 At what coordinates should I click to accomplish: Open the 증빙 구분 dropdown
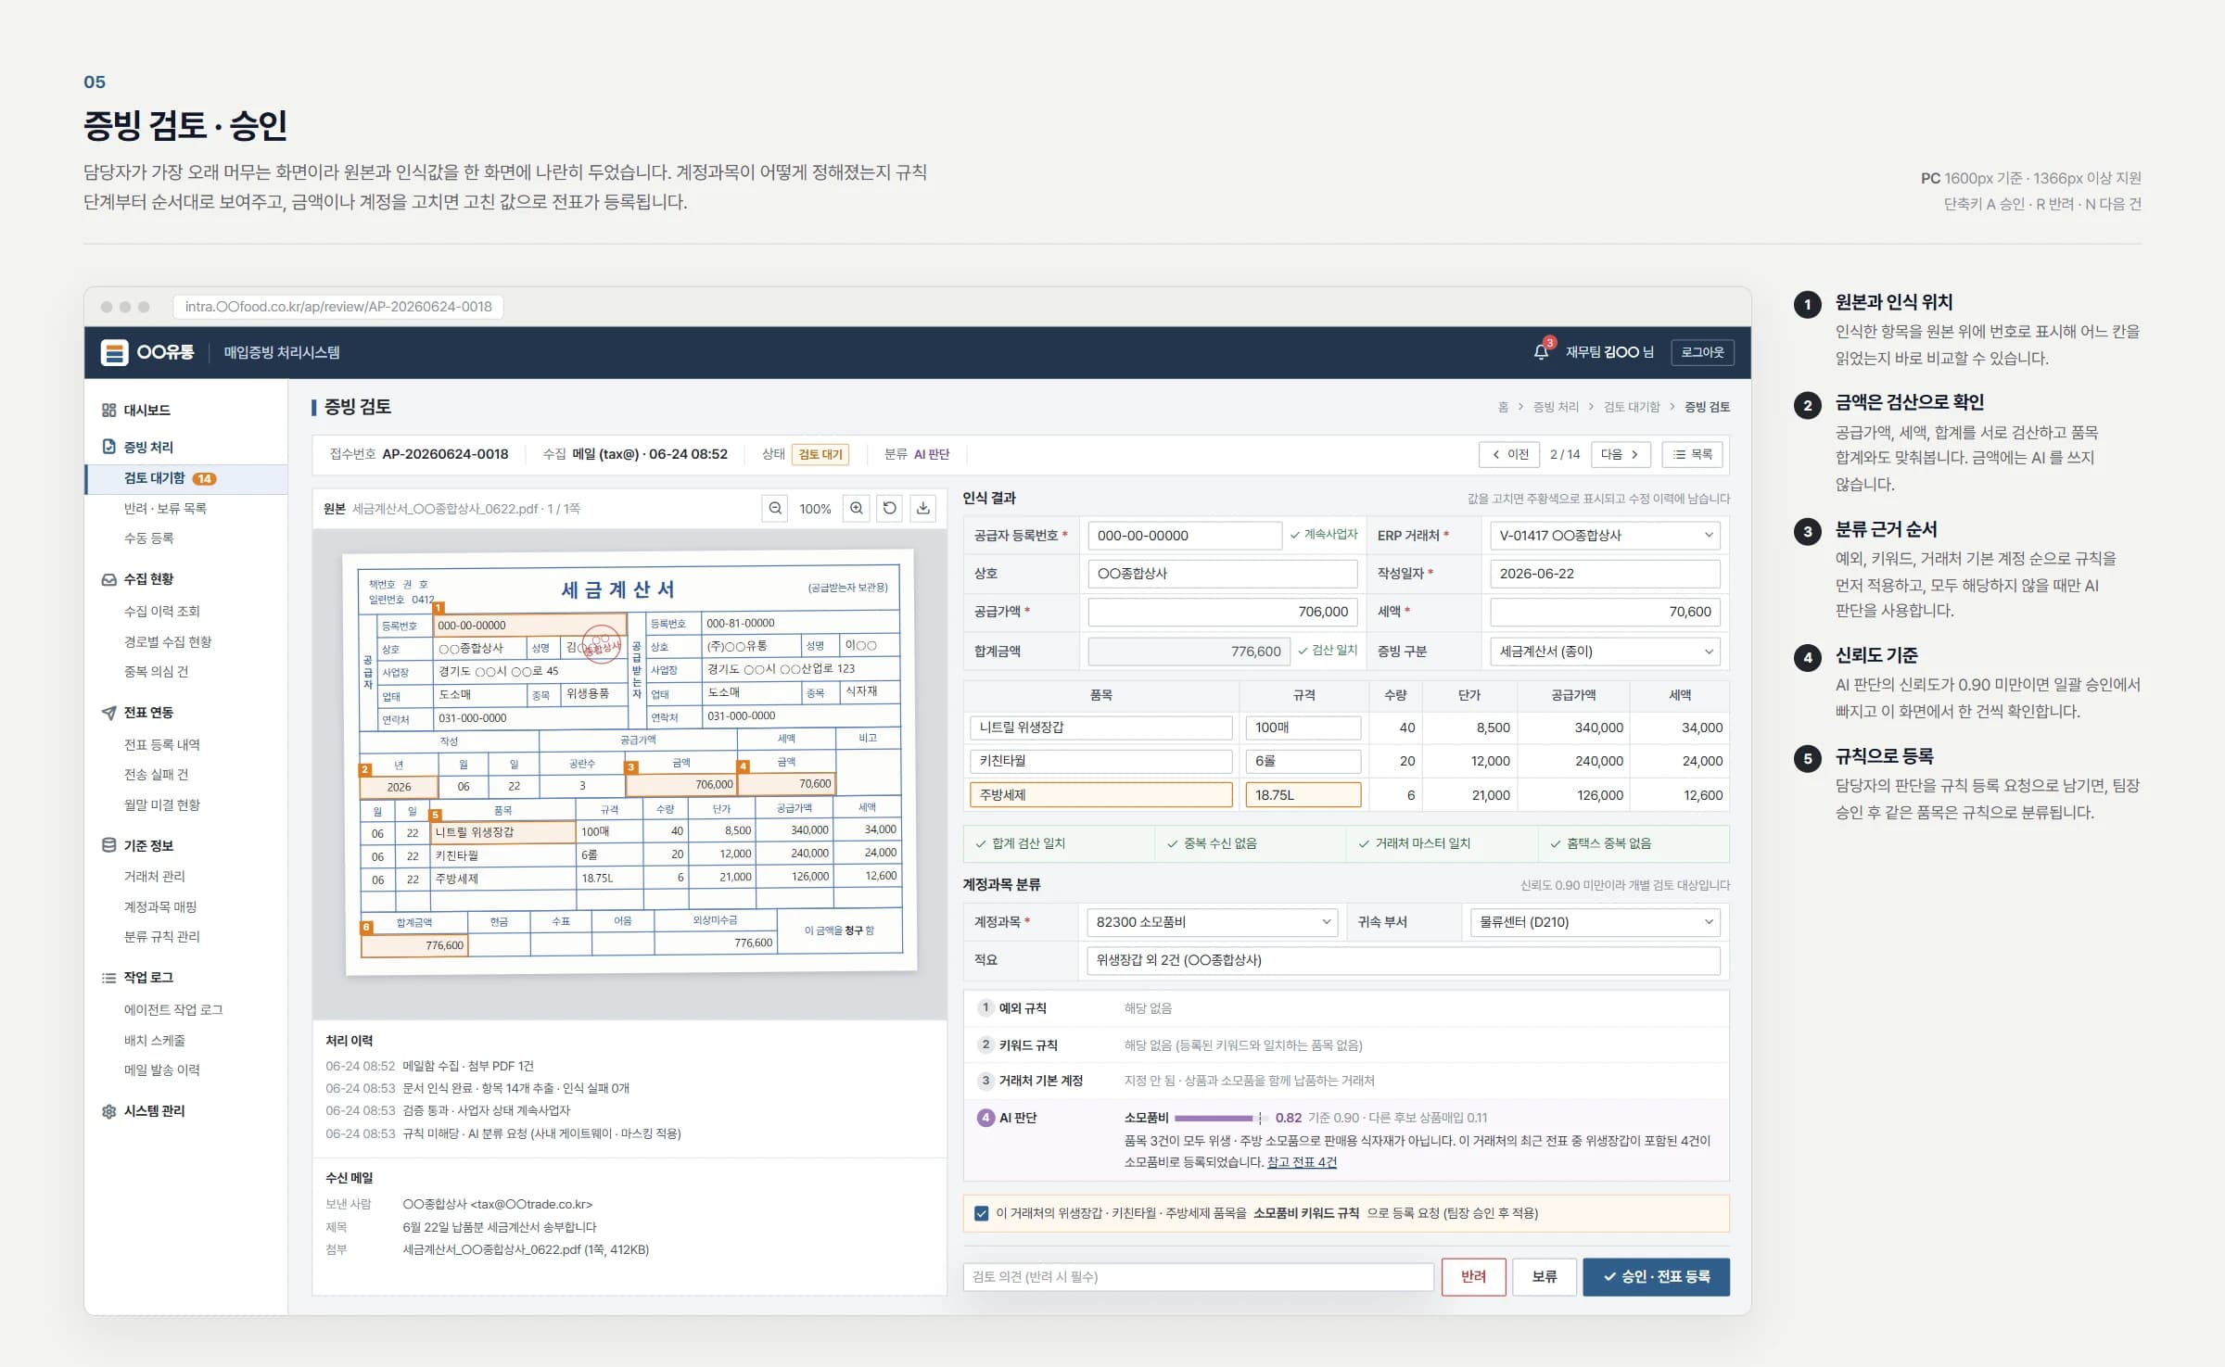1604,651
